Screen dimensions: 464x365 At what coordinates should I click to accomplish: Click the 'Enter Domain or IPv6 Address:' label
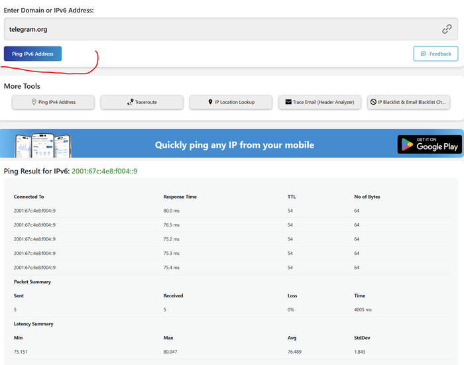pyautogui.click(x=48, y=11)
